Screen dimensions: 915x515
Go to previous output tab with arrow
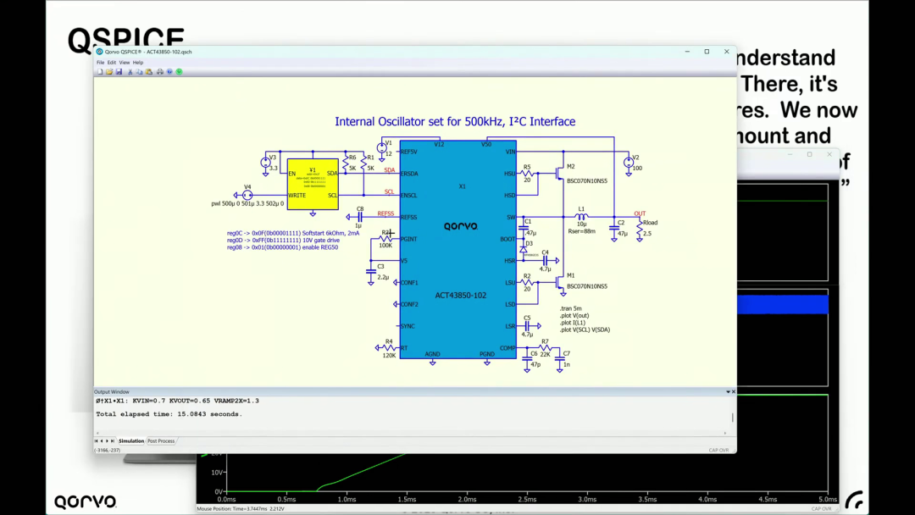(x=102, y=441)
